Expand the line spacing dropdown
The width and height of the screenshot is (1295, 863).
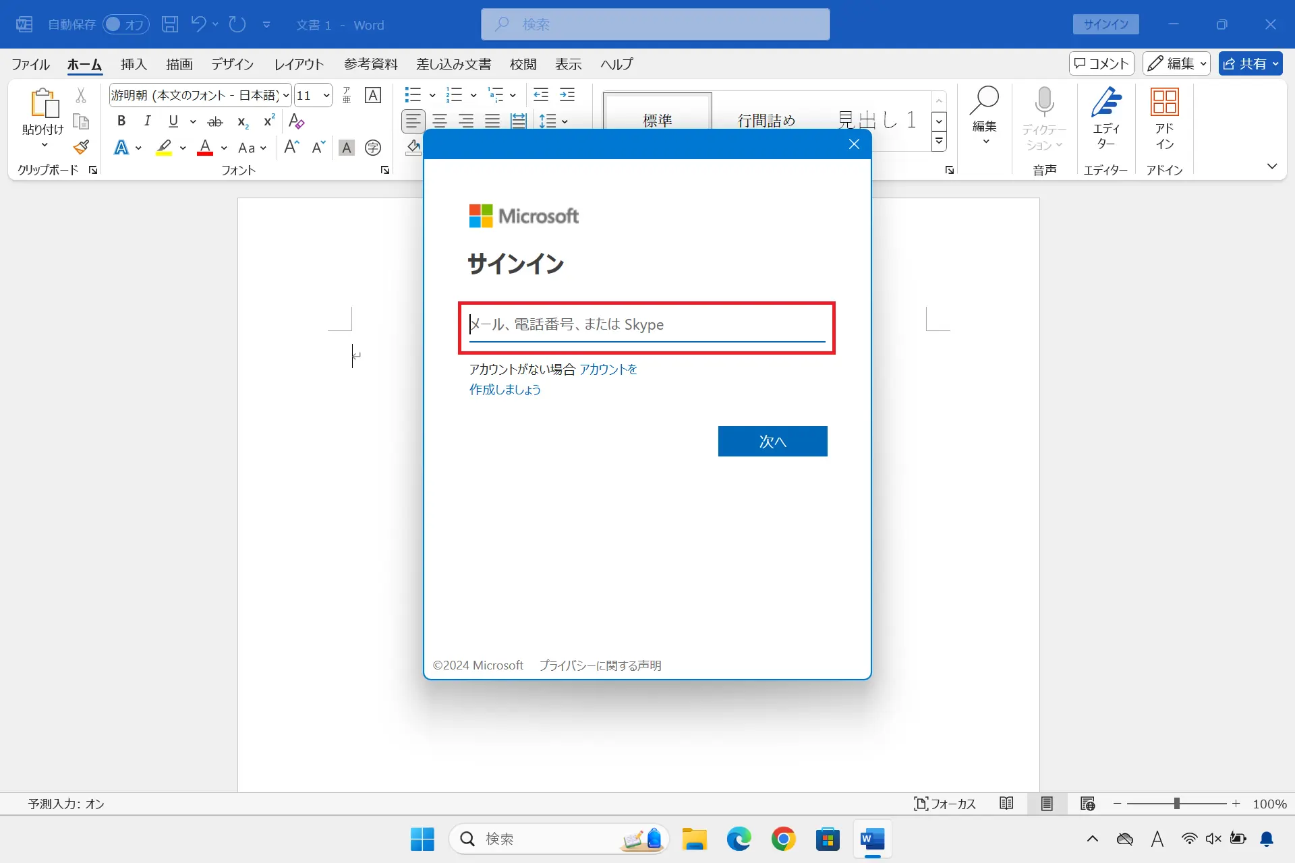(x=565, y=121)
